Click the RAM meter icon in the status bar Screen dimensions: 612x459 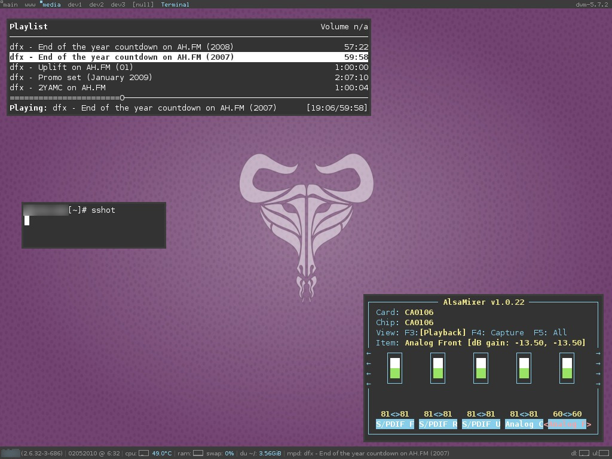click(197, 453)
